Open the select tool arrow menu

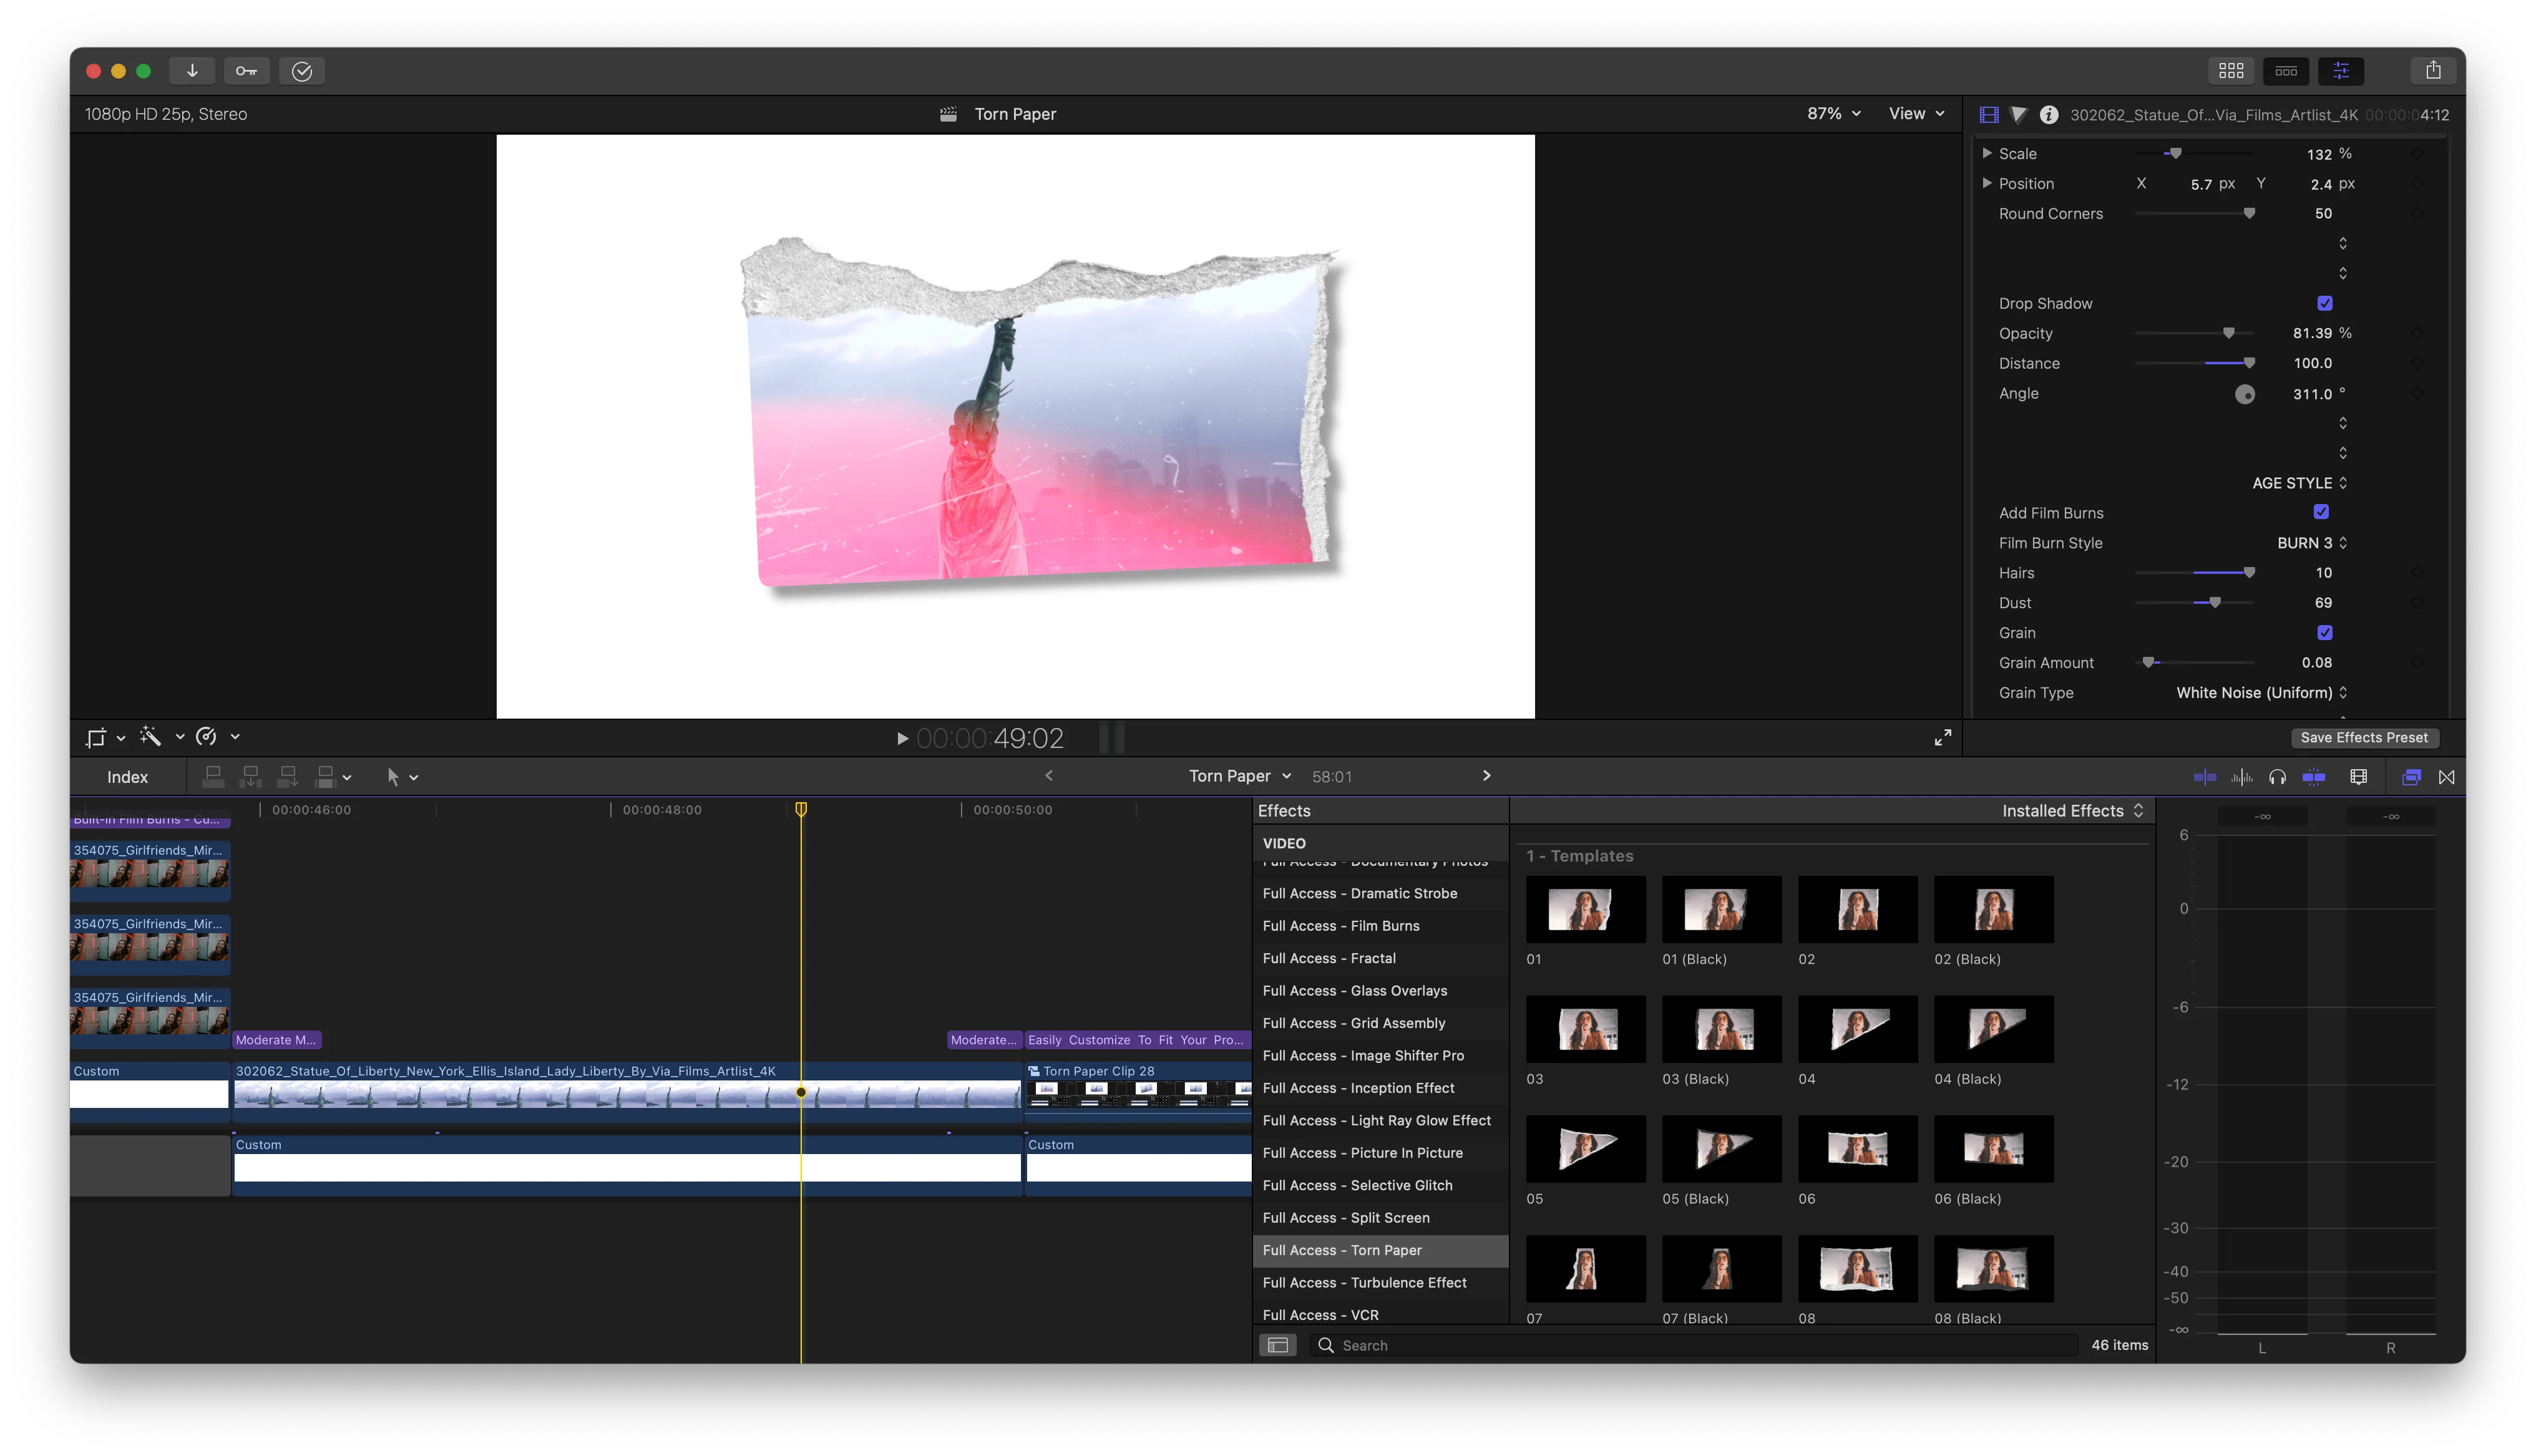tap(401, 777)
